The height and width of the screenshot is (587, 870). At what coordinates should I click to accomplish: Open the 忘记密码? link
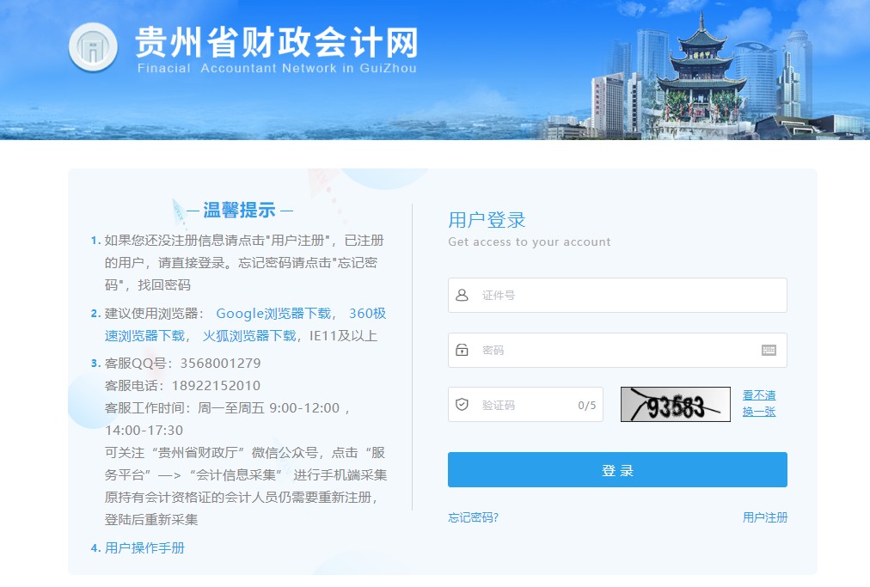[473, 517]
